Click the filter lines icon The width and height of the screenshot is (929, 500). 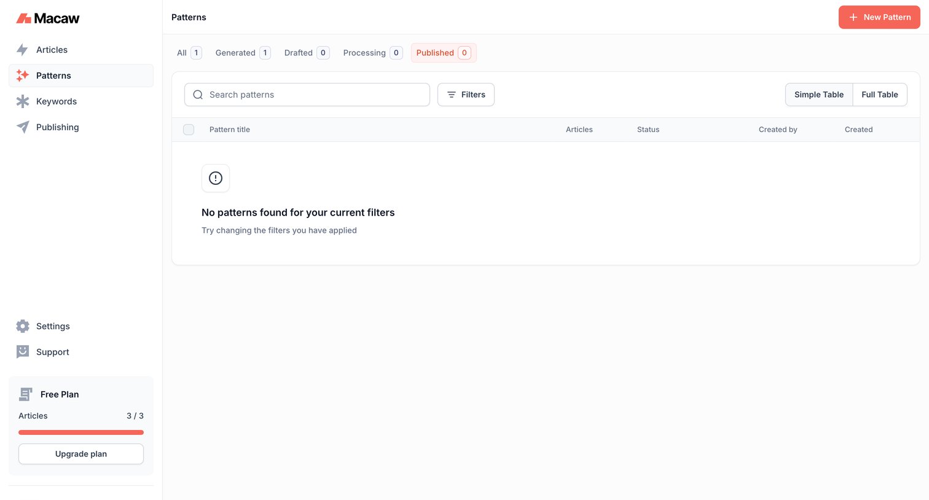[452, 95]
